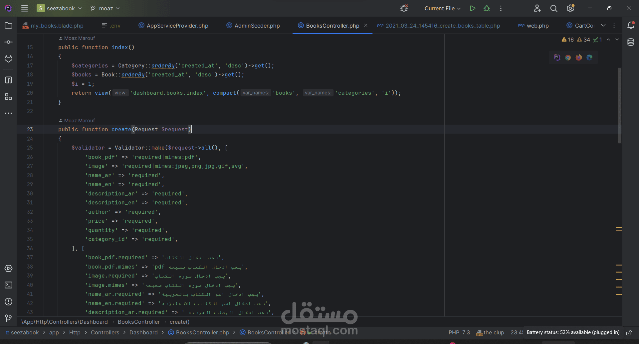Click Moaz Marouf author hint above index()

click(77, 38)
